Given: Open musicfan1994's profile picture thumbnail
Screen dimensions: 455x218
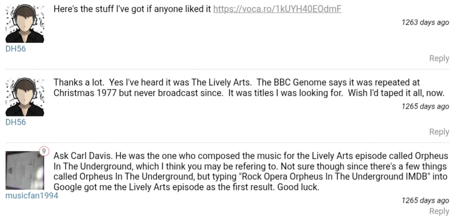Looking at the screenshot, I should coord(25,169).
